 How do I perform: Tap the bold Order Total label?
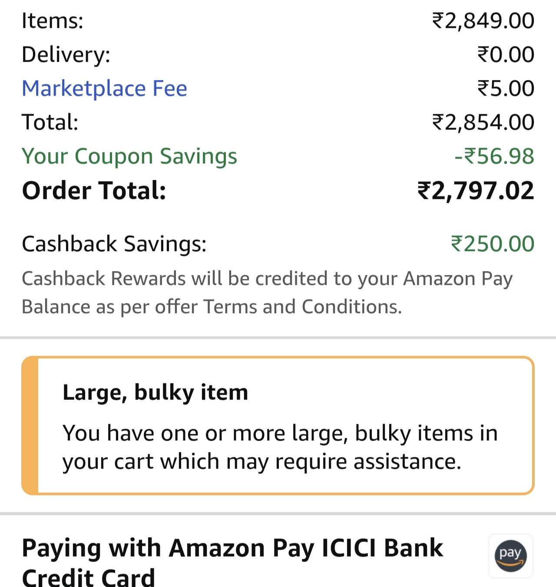tap(94, 191)
